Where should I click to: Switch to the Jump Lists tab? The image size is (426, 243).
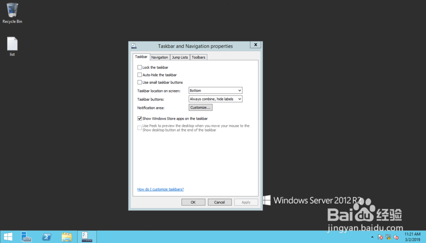[180, 57]
